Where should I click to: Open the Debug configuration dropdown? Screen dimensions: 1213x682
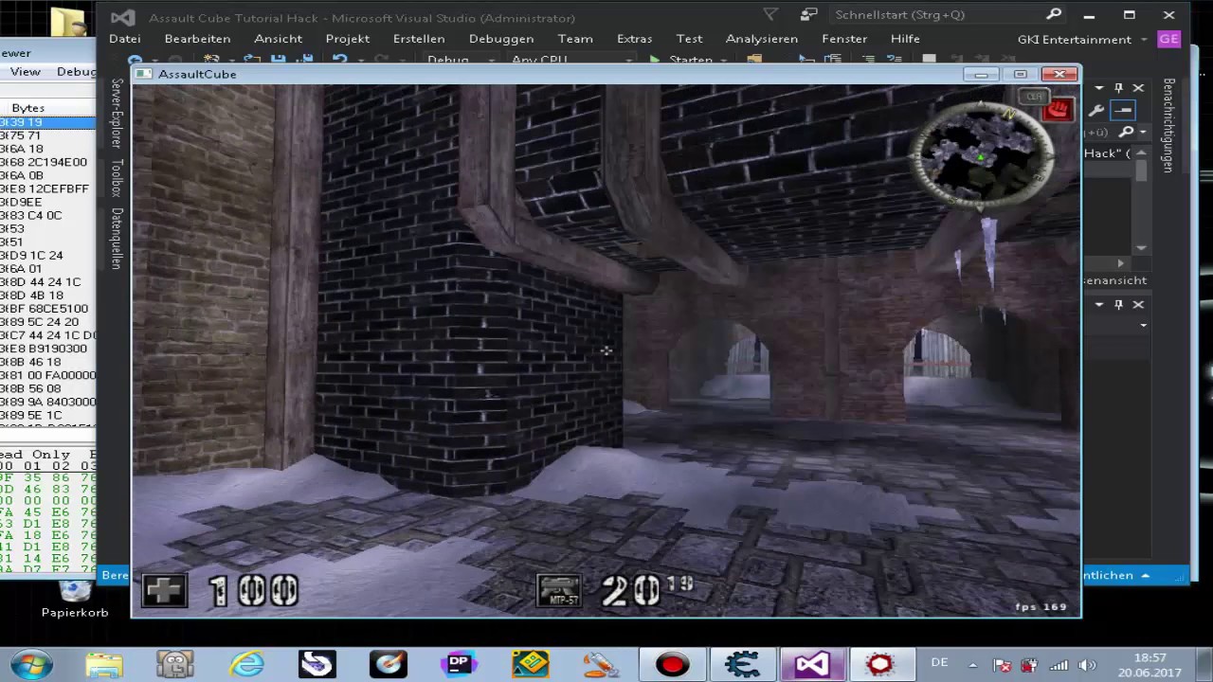(x=462, y=60)
